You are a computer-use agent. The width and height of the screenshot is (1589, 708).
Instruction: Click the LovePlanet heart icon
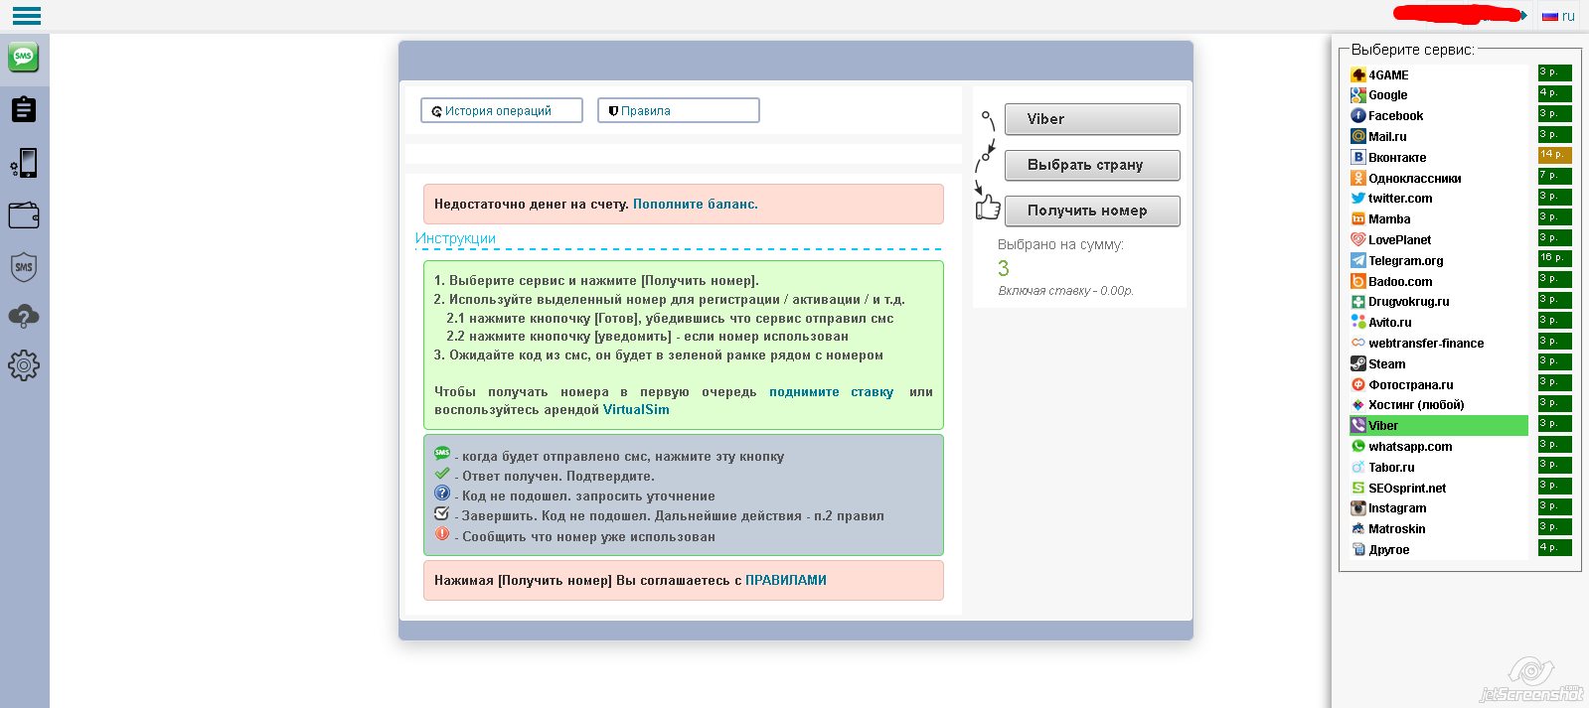click(1357, 239)
